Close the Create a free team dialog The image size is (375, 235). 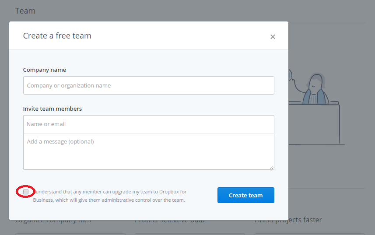tap(273, 37)
